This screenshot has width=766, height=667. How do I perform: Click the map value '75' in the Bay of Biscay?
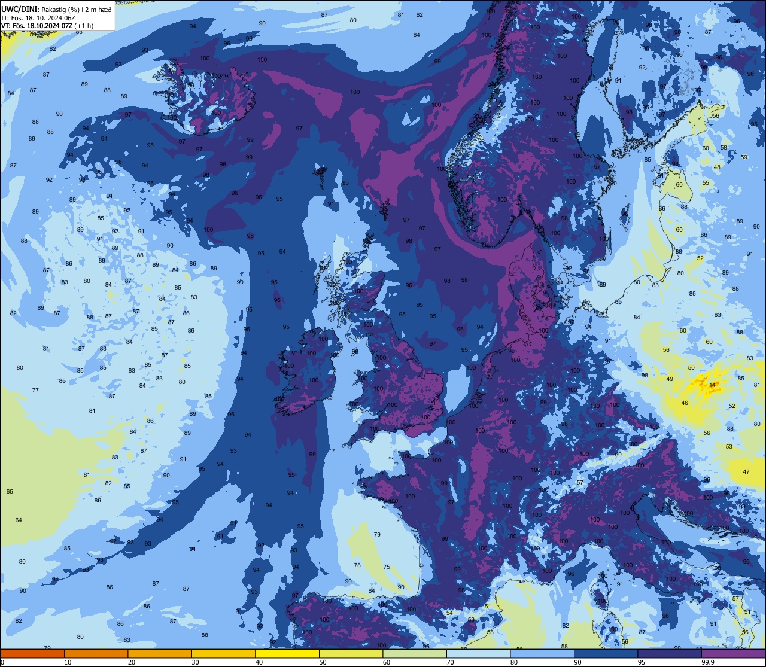point(387,568)
